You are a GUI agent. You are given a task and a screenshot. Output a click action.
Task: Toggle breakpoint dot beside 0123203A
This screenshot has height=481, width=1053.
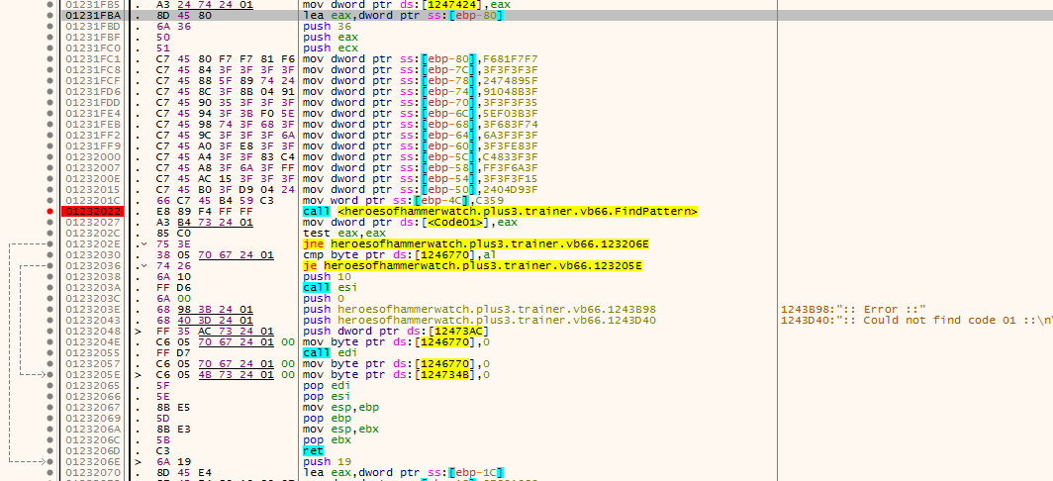tap(50, 287)
